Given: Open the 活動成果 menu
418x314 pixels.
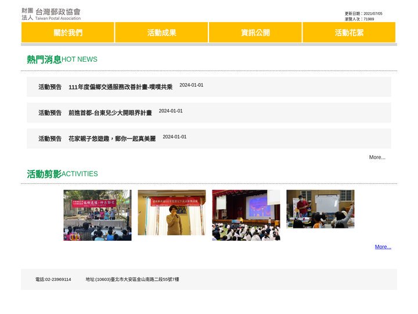Looking at the screenshot, I should click(x=161, y=33).
